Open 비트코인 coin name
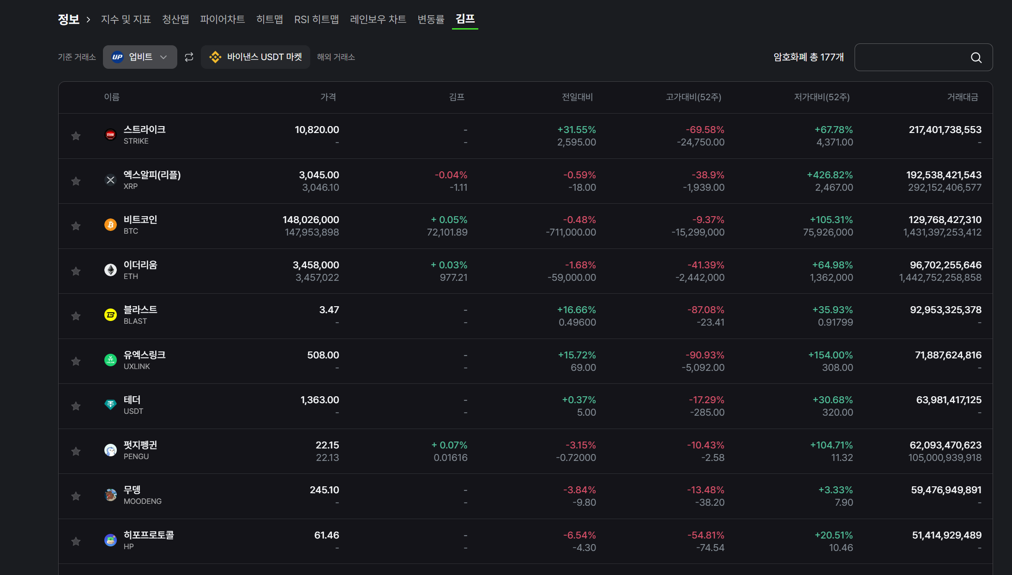1012x575 pixels. tap(140, 220)
